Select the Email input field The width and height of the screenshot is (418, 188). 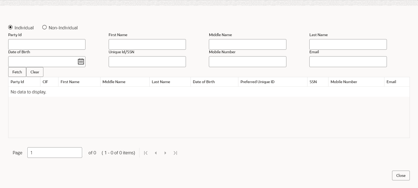348,62
